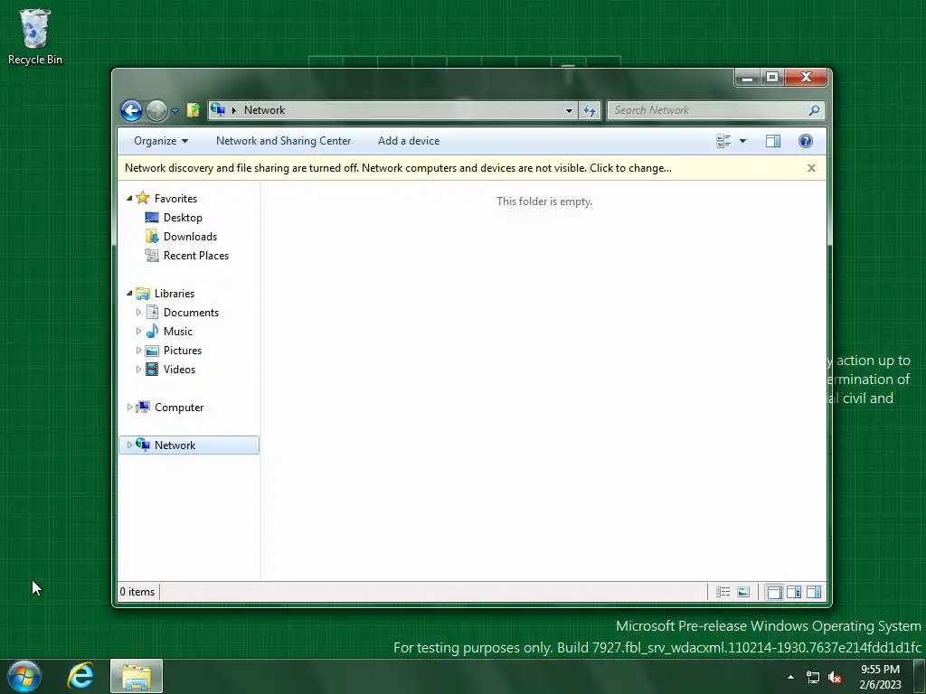
Task: Click the muted volume tray icon
Action: [835, 678]
